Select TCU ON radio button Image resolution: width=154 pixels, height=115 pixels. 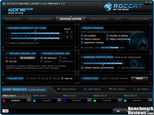pyautogui.click(x=7, y=58)
